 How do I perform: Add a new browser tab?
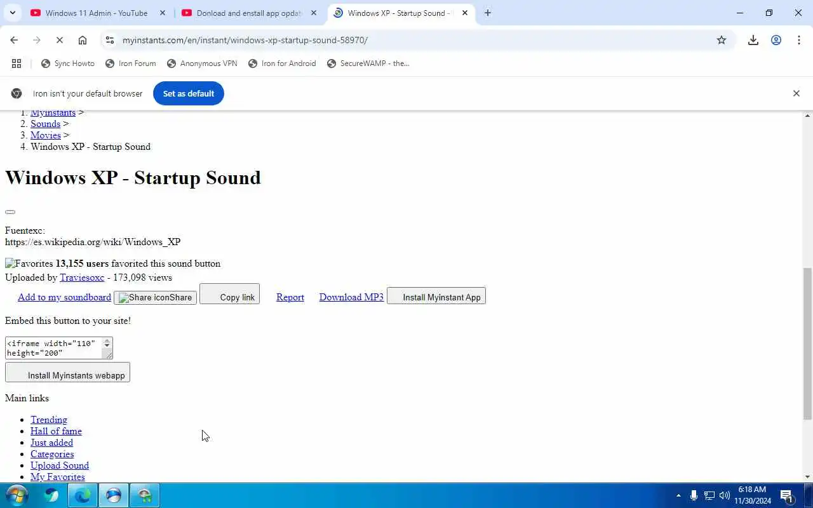click(487, 13)
